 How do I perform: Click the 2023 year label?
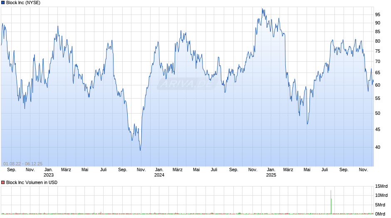49,175
